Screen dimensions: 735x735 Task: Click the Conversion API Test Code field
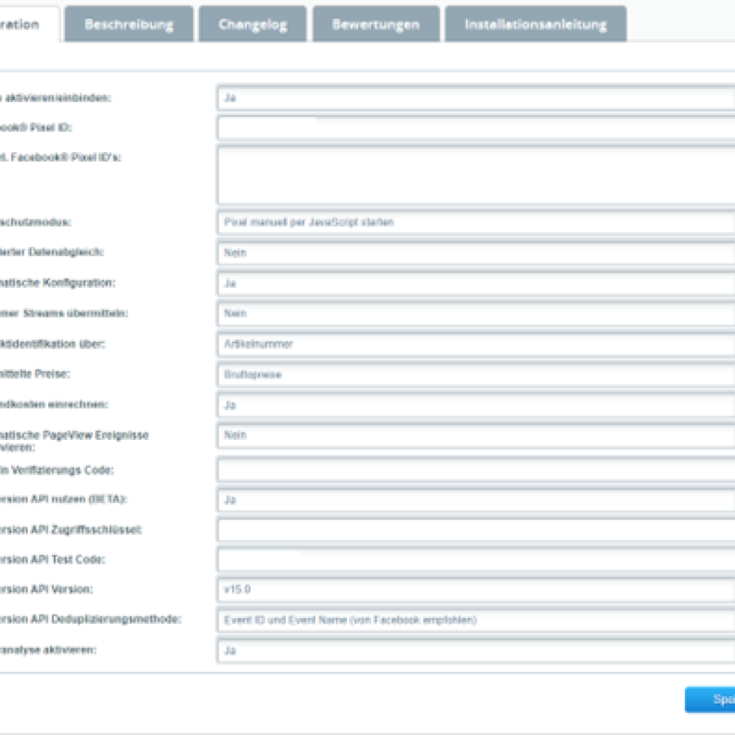(476, 560)
